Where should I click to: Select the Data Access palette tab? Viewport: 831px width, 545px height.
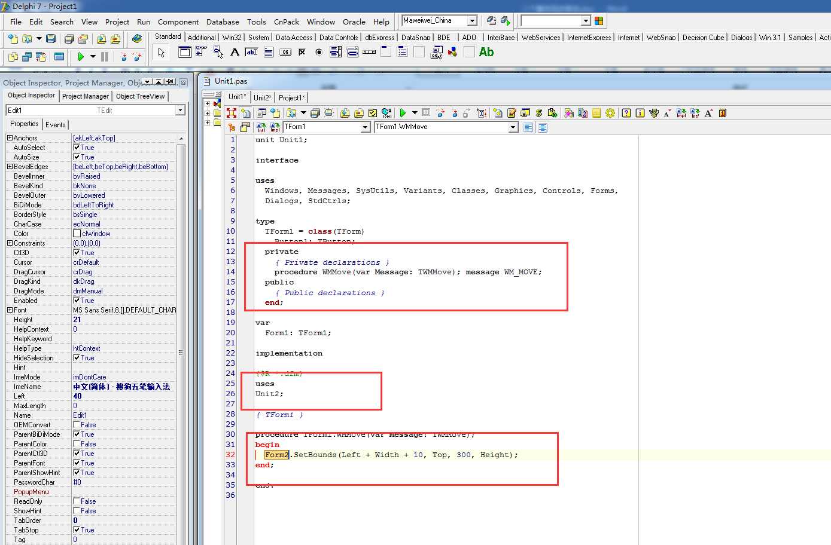[x=294, y=37]
